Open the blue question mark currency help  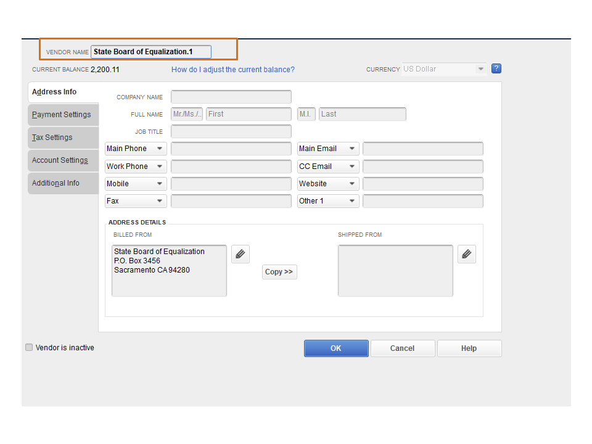[496, 68]
